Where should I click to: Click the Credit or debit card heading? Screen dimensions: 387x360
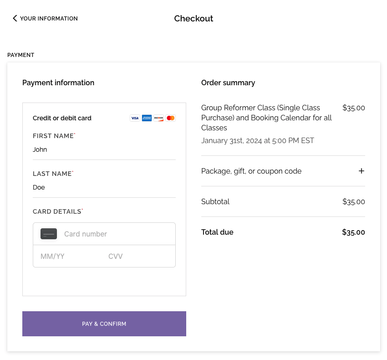pos(62,118)
